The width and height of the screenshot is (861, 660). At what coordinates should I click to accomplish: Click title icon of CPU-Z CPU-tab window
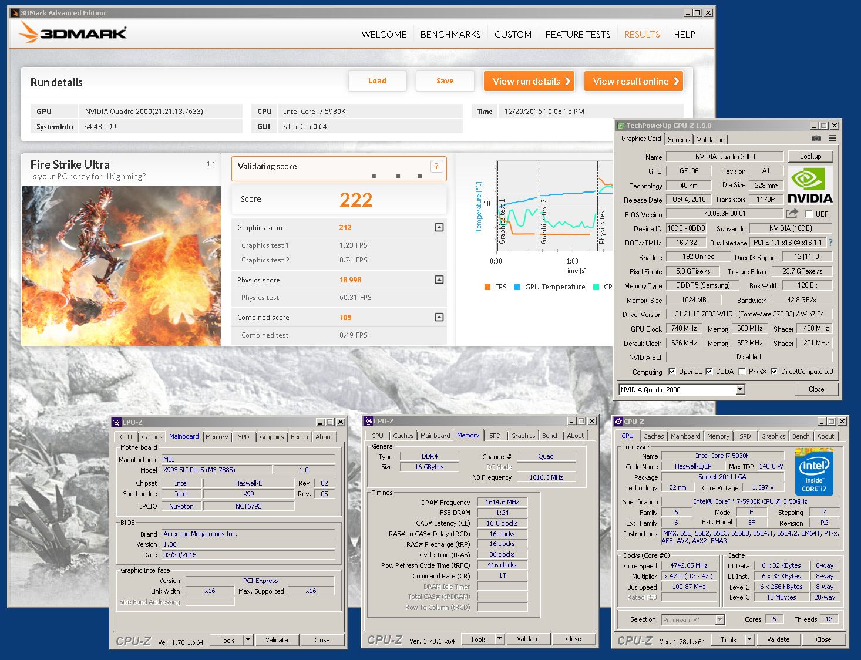pyautogui.click(x=618, y=422)
